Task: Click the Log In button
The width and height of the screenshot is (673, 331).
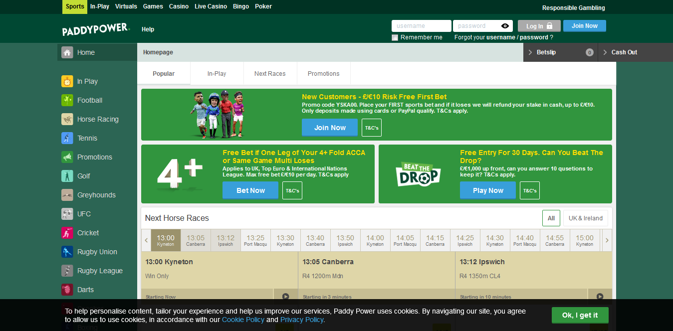Action: click(x=539, y=26)
